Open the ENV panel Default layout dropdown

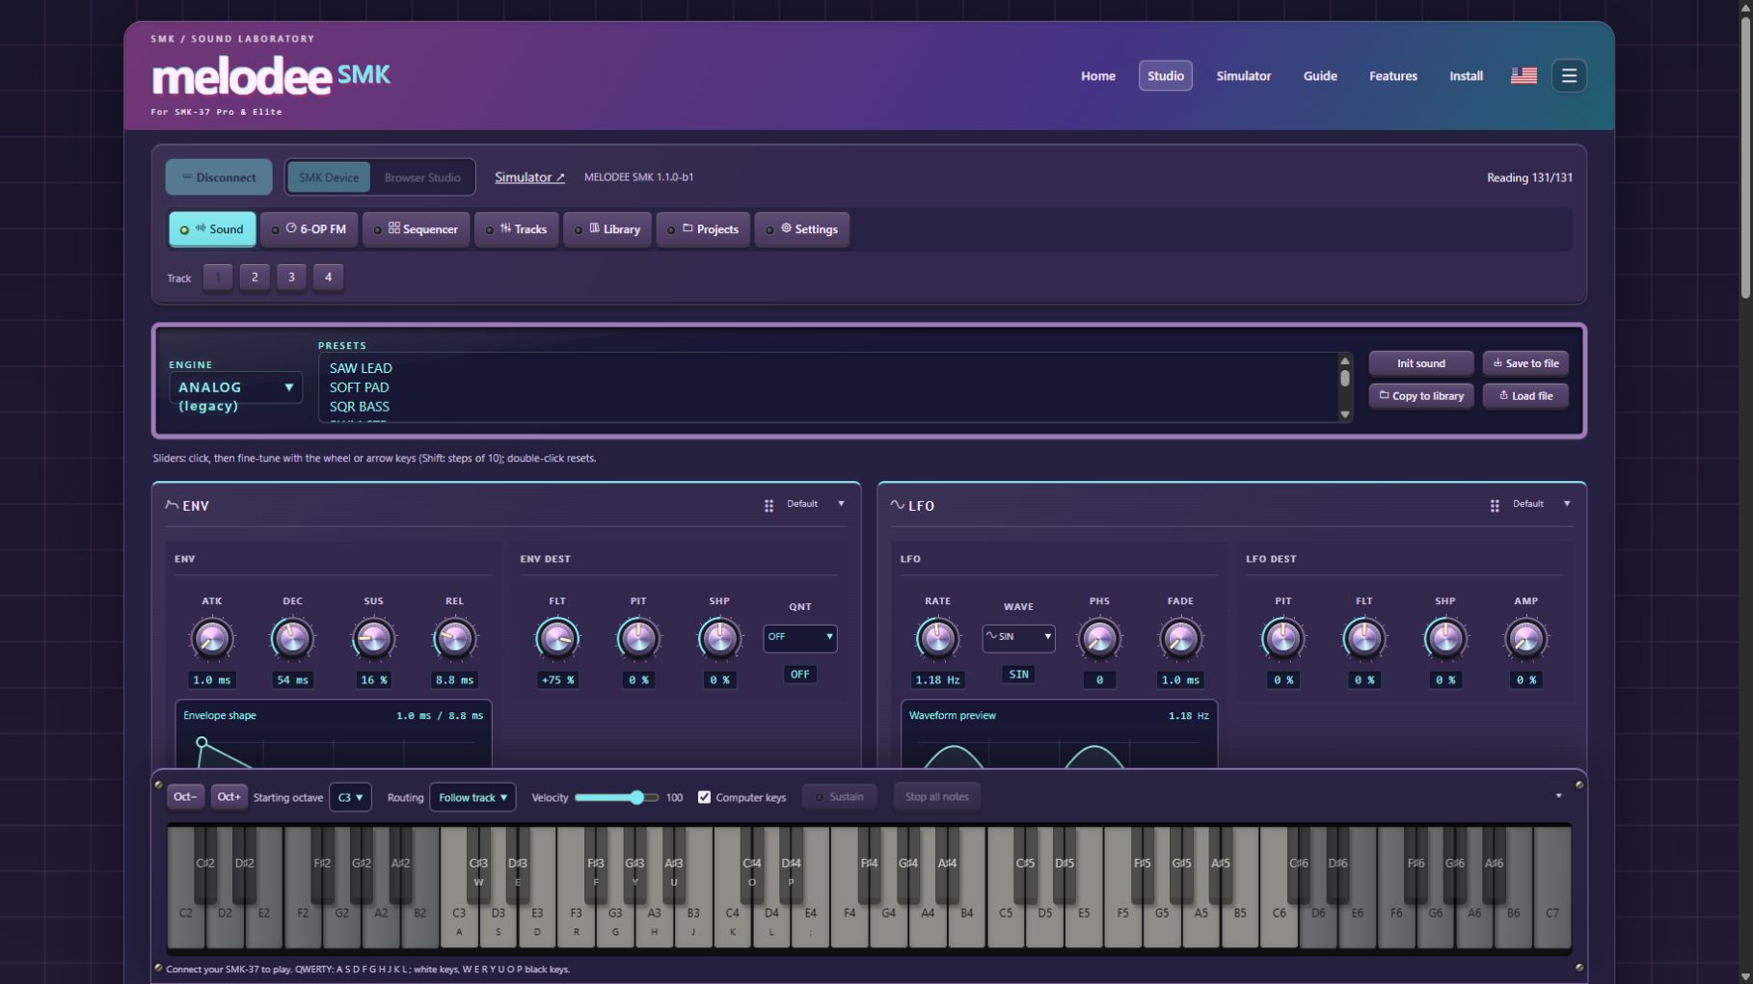point(815,504)
